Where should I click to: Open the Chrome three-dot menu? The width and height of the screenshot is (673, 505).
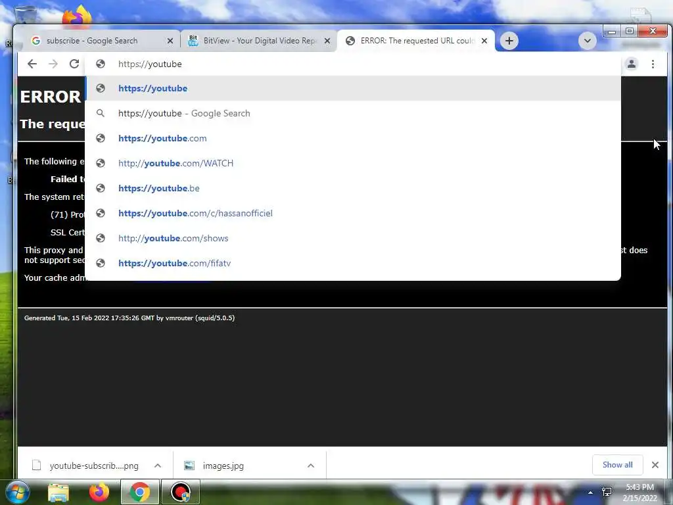pos(653,64)
